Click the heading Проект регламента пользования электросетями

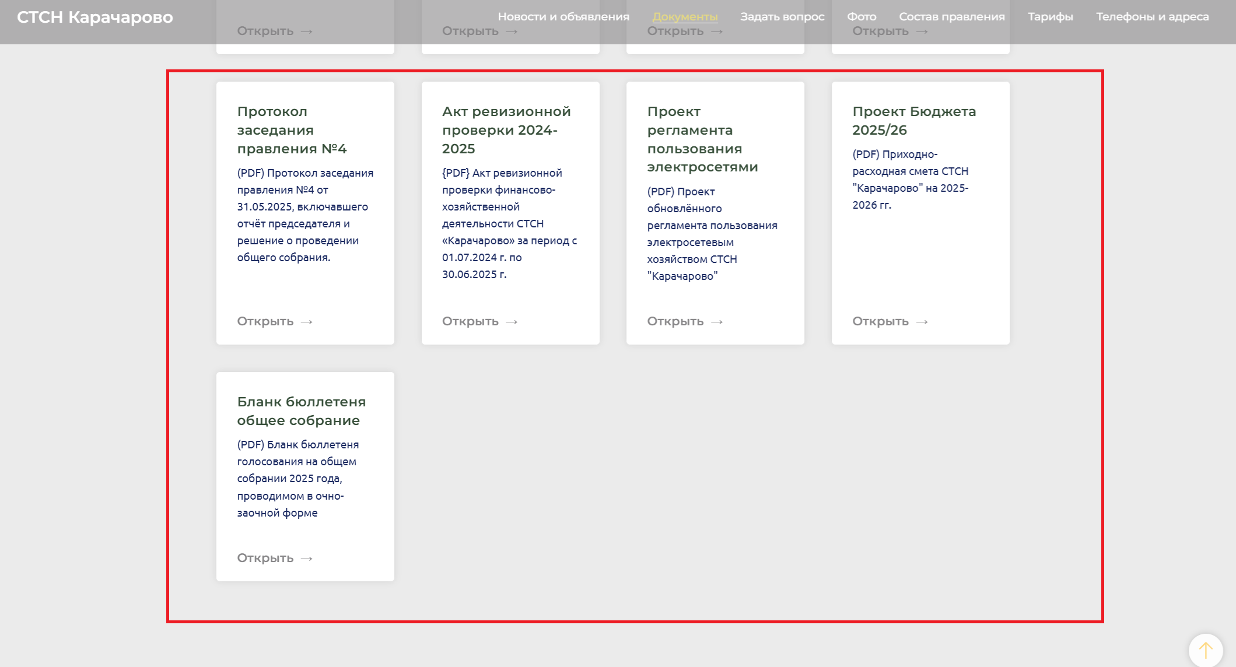coord(702,139)
